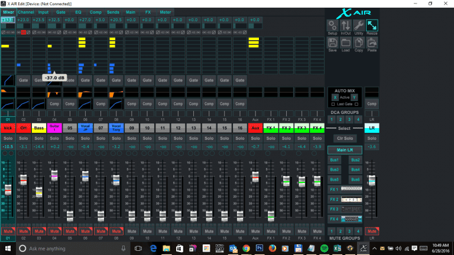
Task: Open Photoshop from taskbar
Action: tap(259, 249)
